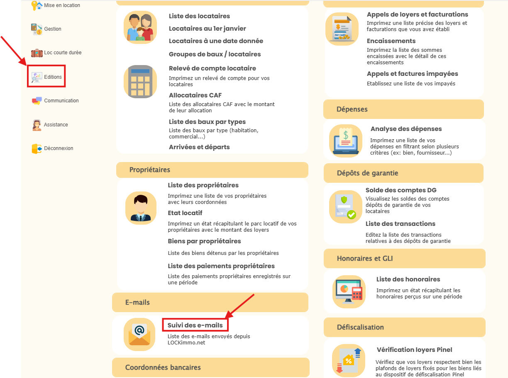Image resolution: width=508 pixels, height=378 pixels.
Task: Click the Coordonnées bancaires section header
Action: 211,368
